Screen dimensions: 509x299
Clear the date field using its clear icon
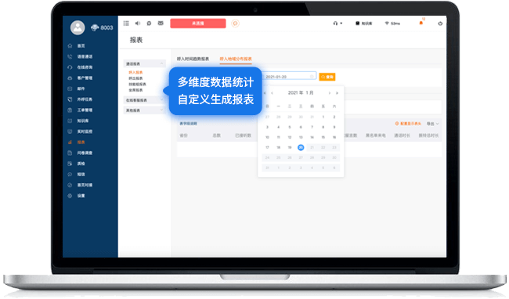pos(312,77)
